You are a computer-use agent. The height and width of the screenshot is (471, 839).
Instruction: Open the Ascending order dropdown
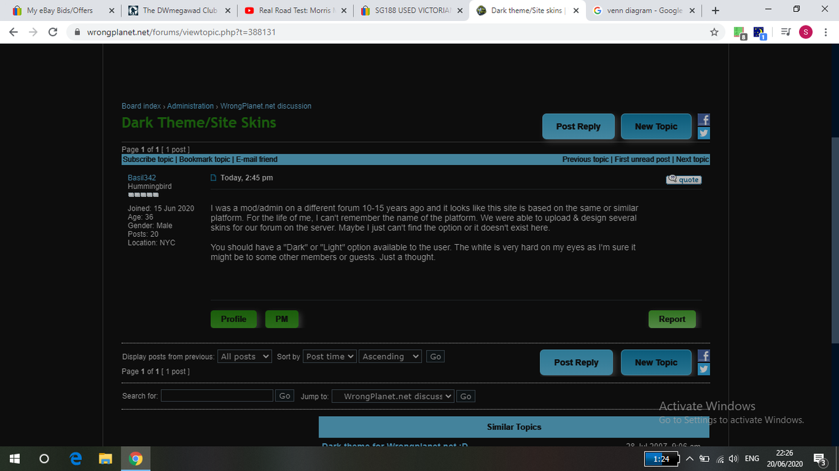point(391,357)
